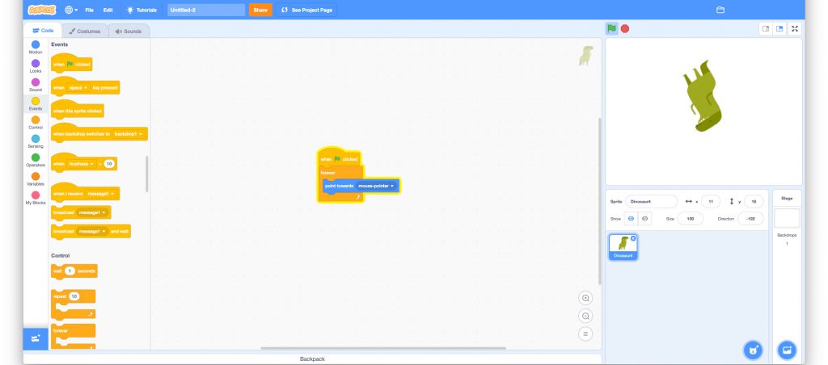Click the workspace horizontal scrollbar

(383, 348)
